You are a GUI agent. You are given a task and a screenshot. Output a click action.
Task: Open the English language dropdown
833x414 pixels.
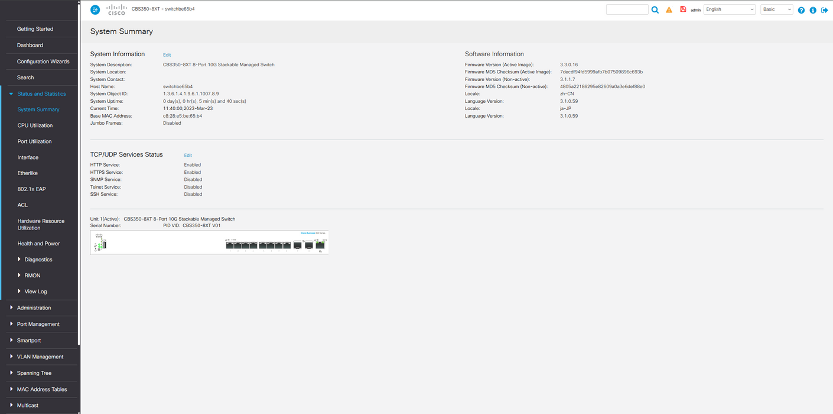tap(730, 9)
